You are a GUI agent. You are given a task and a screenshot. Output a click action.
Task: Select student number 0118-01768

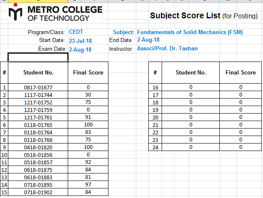pyautogui.click(x=38, y=140)
